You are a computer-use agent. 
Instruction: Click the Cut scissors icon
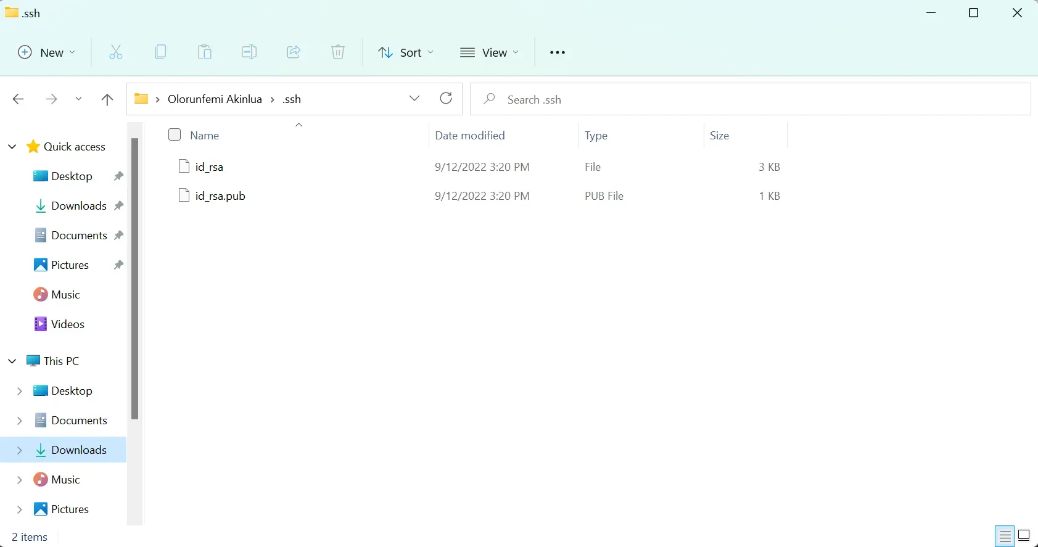tap(115, 52)
